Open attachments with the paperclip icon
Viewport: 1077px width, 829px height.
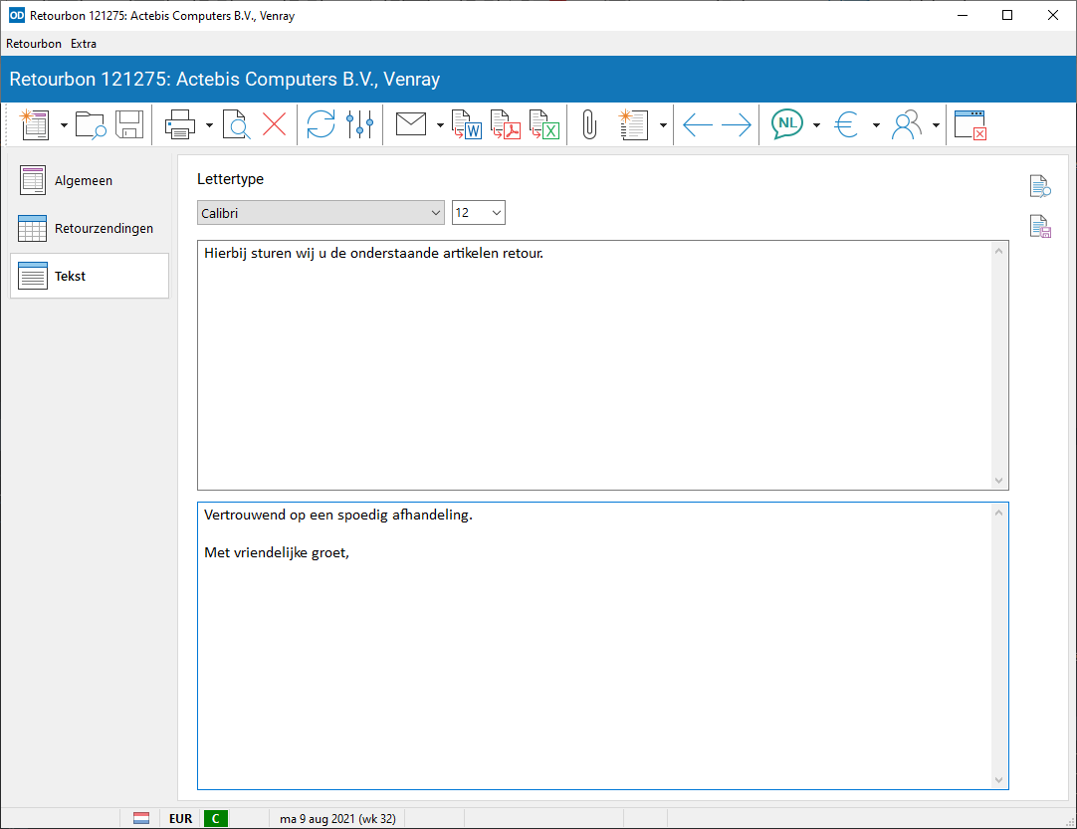coord(589,125)
